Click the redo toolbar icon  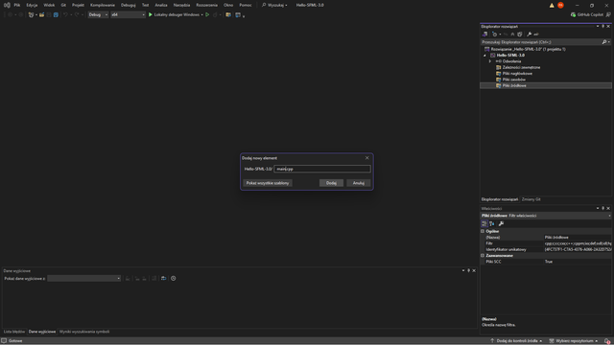(x=77, y=15)
